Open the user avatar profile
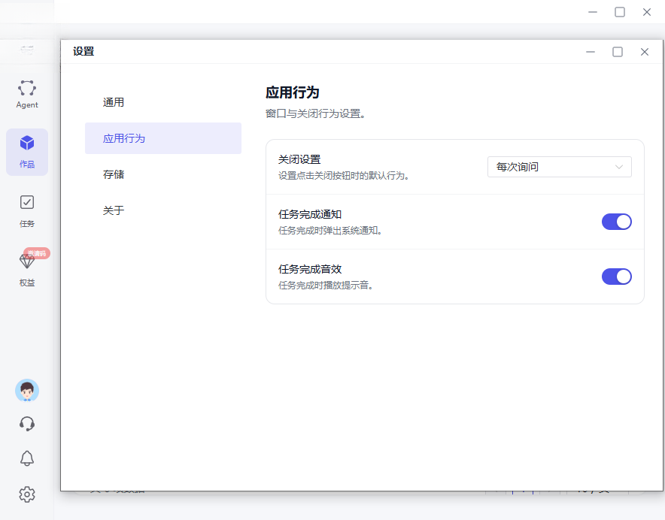 click(x=27, y=390)
